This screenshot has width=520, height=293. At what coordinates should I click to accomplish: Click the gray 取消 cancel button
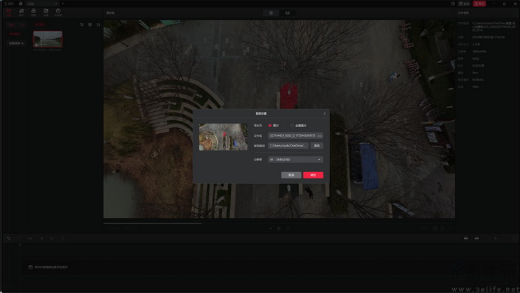pyautogui.click(x=291, y=175)
